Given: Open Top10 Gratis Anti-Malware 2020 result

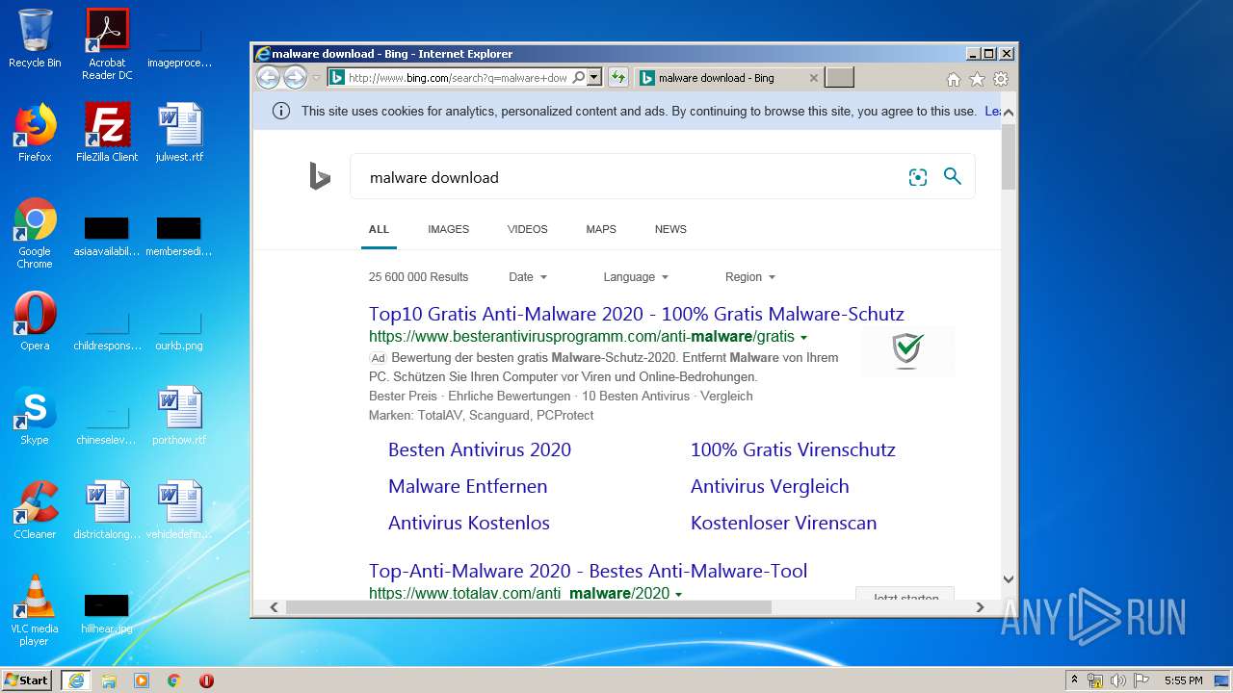Looking at the screenshot, I should coord(637,314).
